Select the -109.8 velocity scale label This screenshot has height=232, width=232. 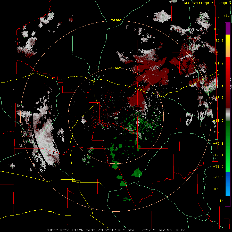pos(217,189)
